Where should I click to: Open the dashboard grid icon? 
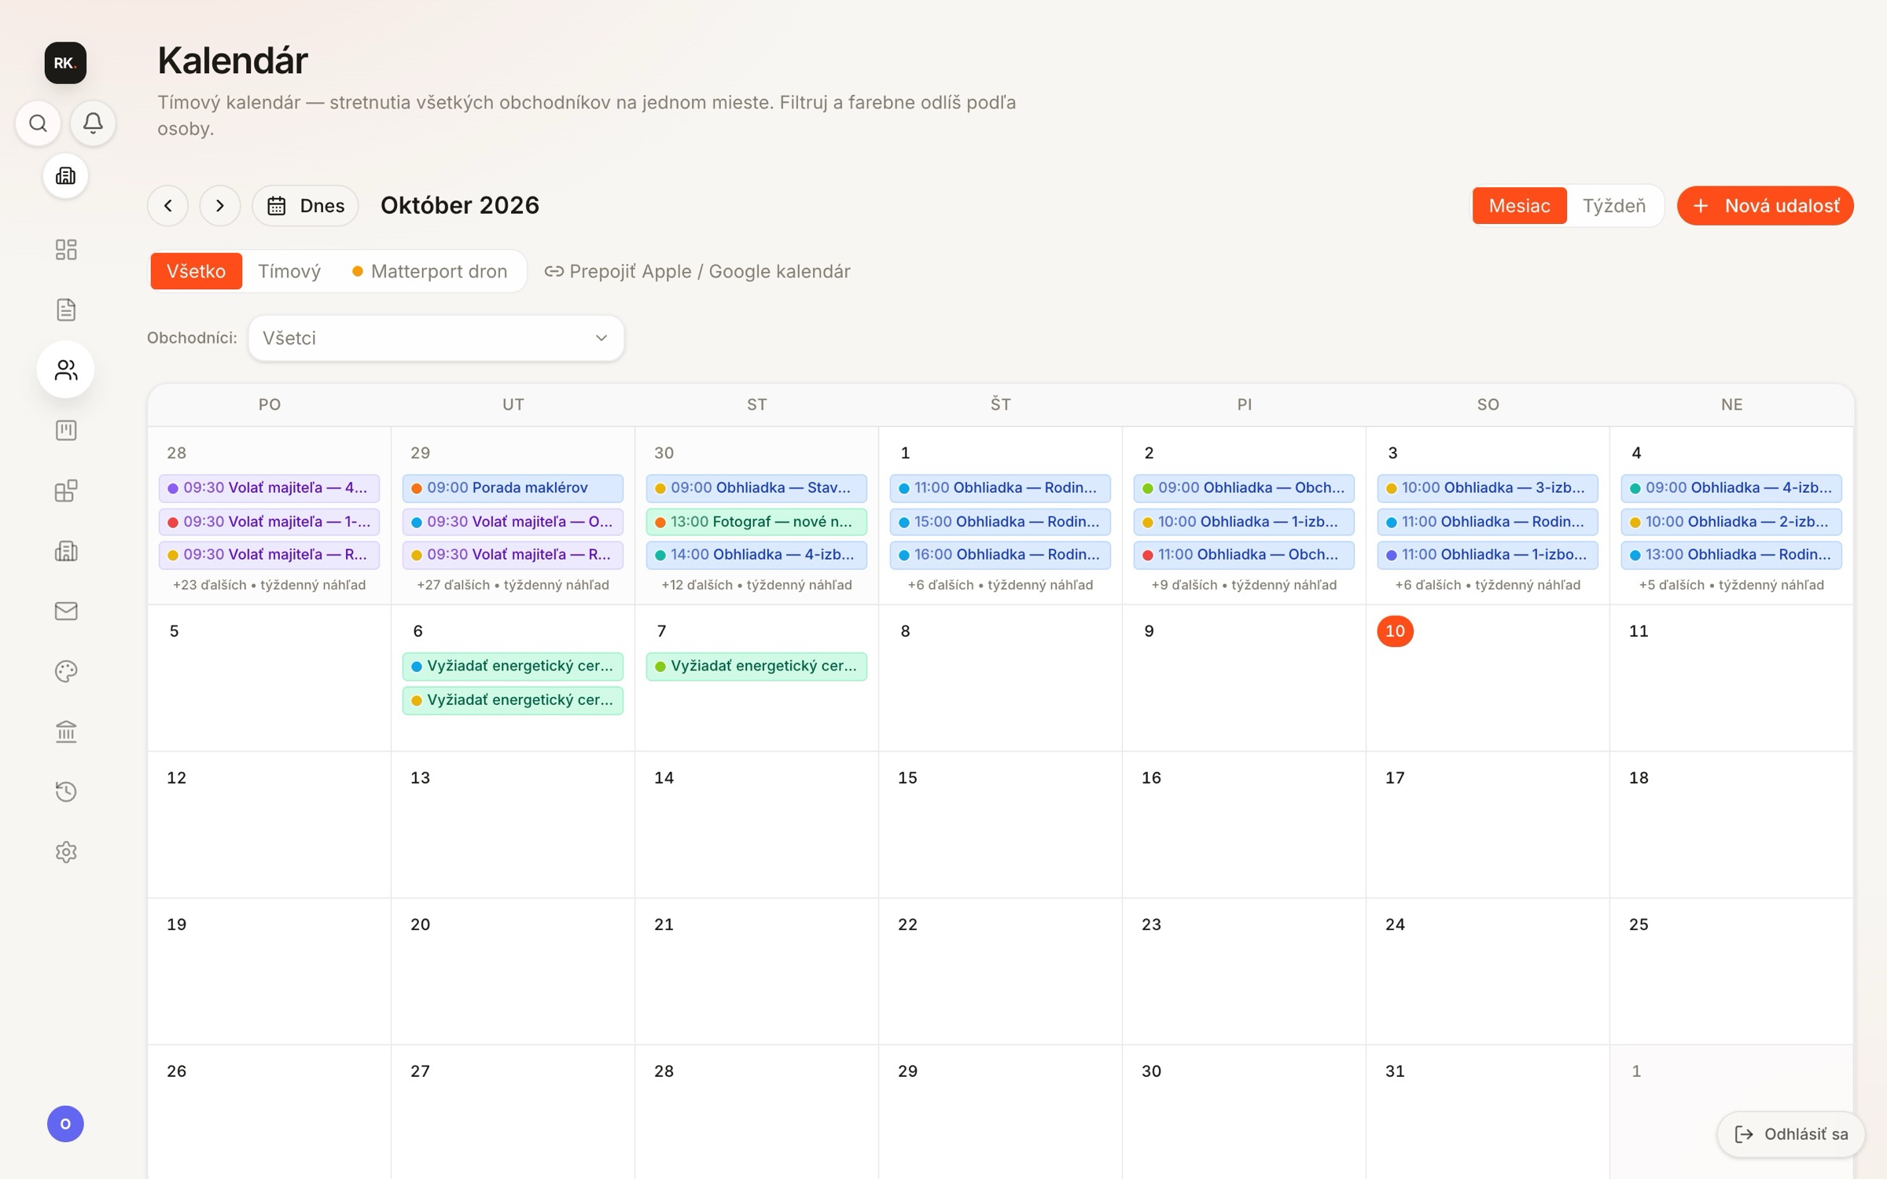tap(66, 249)
